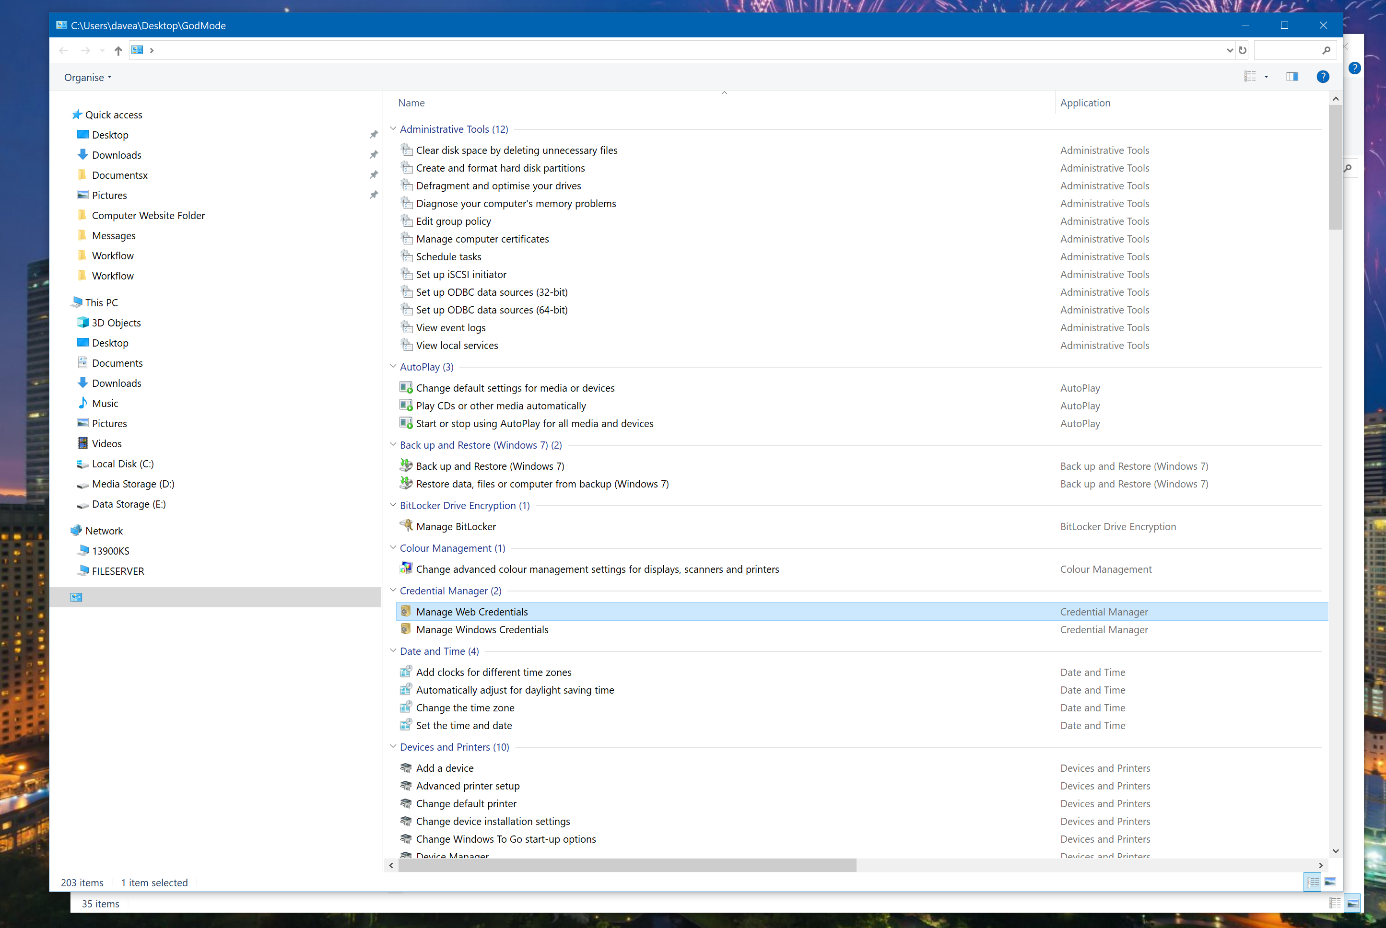
Task: Open FILESERVER network computer
Action: [x=118, y=571]
